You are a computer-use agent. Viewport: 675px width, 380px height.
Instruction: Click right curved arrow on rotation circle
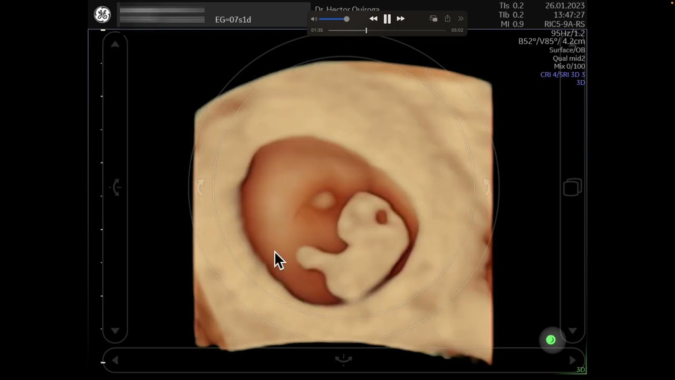tap(486, 187)
